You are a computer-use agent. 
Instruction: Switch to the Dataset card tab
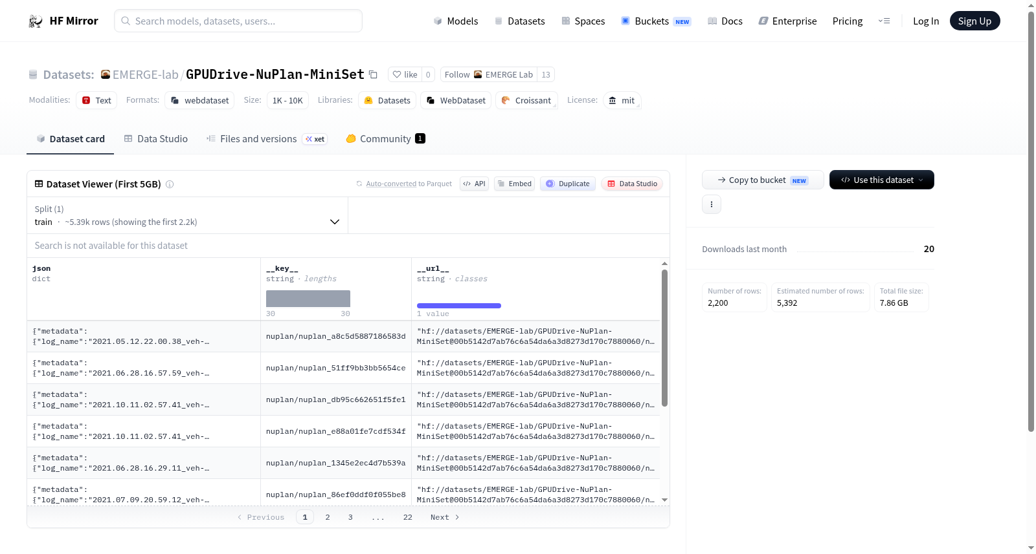point(70,139)
